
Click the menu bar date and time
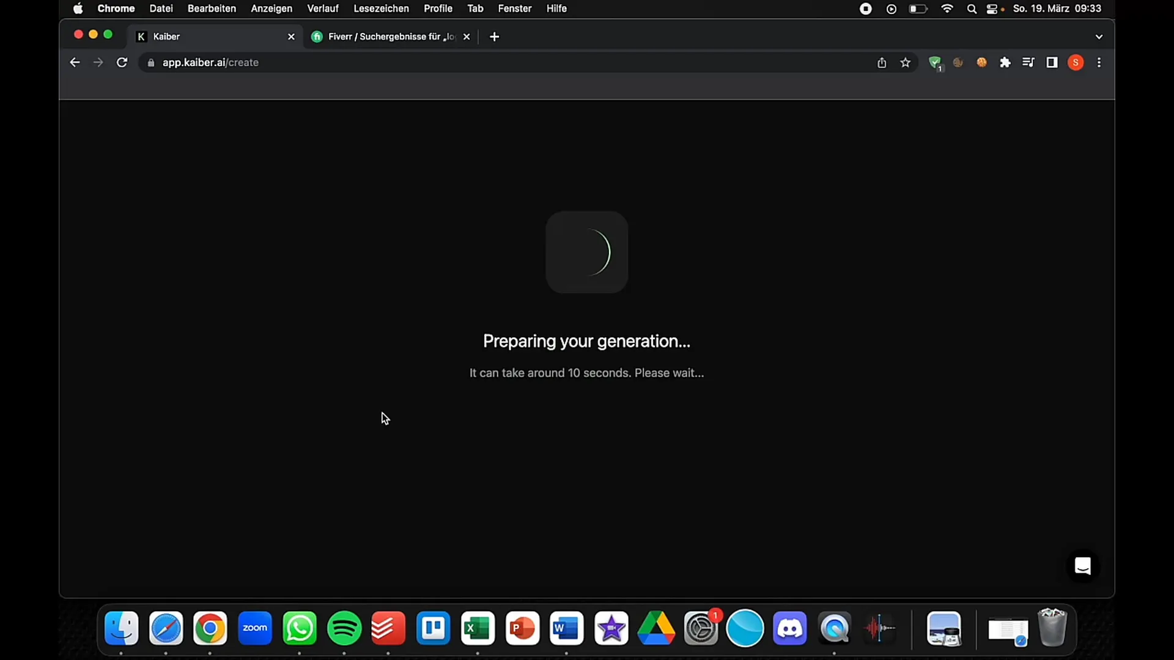click(x=1057, y=9)
